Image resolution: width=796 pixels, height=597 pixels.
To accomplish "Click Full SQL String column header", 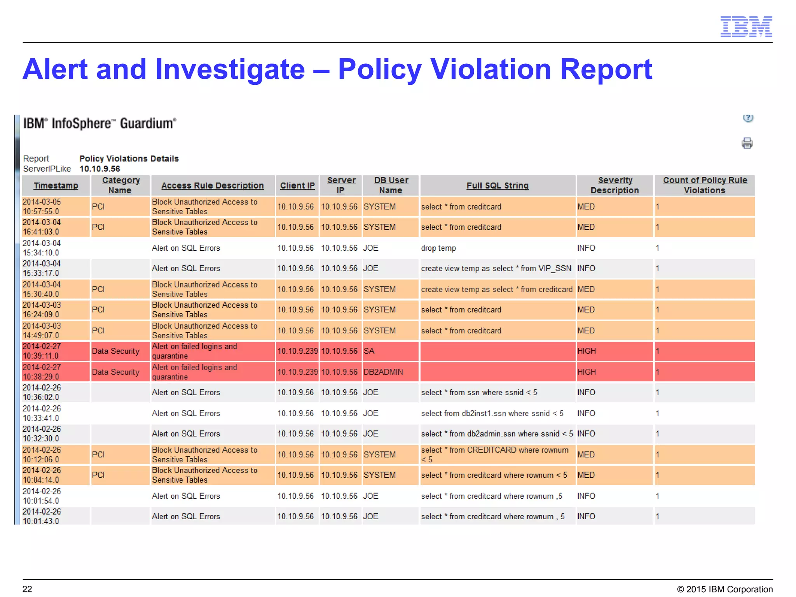I will (x=497, y=186).
